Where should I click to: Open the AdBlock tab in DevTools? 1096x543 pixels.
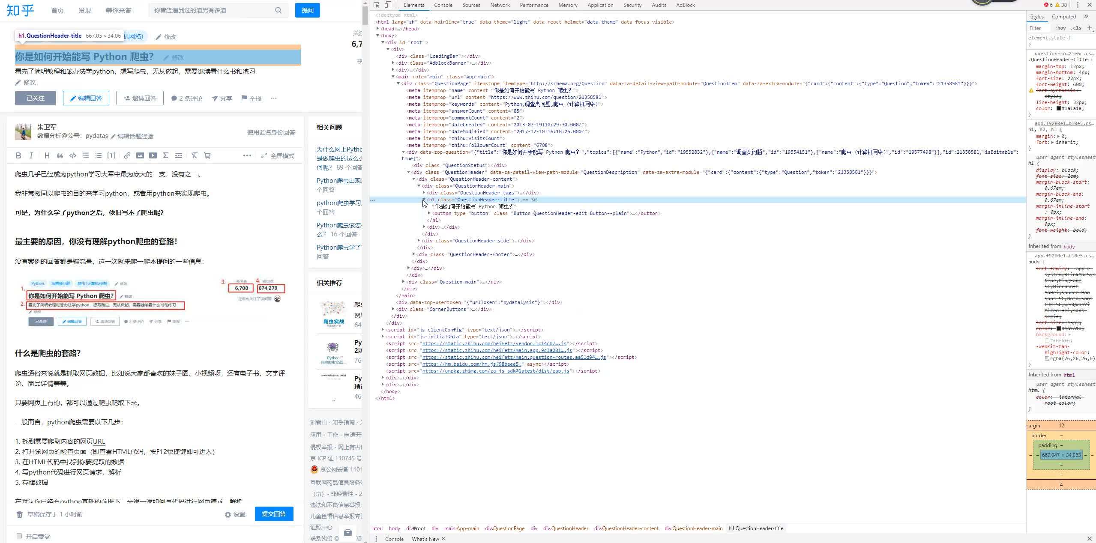click(x=685, y=5)
